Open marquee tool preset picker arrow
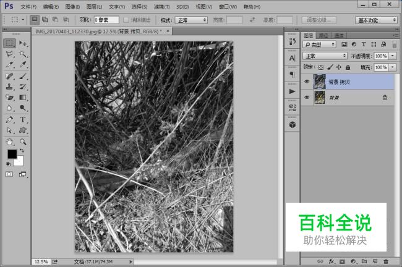The width and height of the screenshot is (402, 267). [23, 20]
